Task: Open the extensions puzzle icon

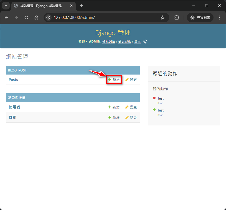Action: 177,18
